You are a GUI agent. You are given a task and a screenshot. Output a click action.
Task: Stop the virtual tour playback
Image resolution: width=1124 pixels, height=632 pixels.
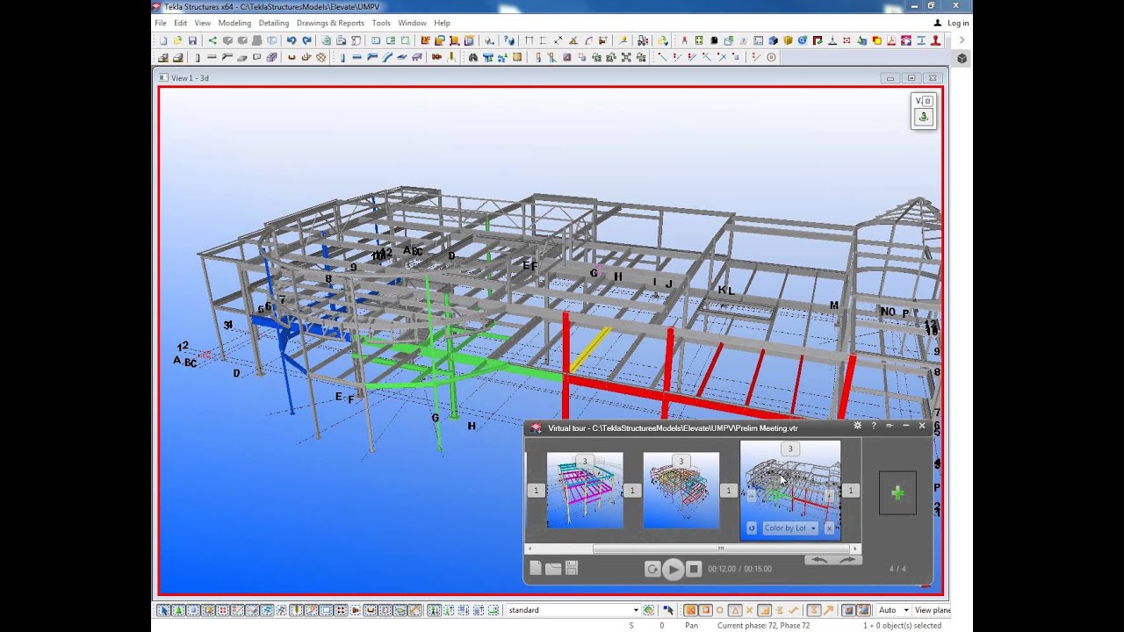tap(694, 569)
